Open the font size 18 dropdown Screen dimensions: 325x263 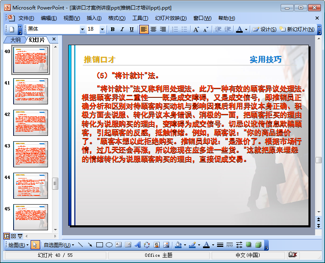102,29
